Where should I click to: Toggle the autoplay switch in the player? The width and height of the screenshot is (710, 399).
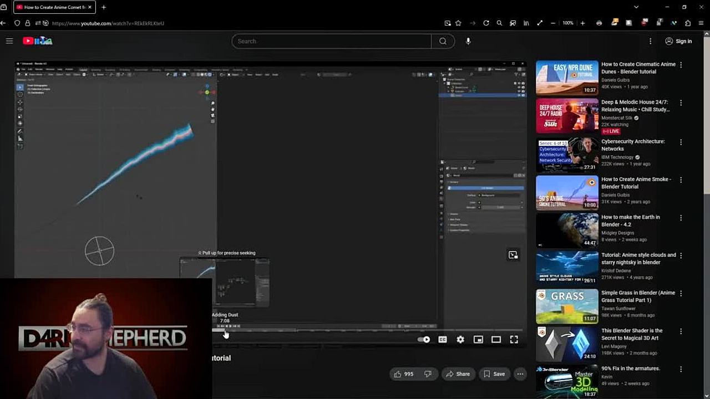click(x=424, y=340)
